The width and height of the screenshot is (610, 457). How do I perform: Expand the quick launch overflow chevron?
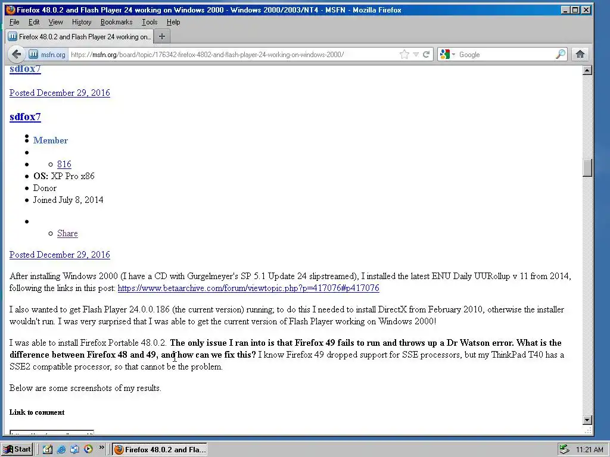101,447
